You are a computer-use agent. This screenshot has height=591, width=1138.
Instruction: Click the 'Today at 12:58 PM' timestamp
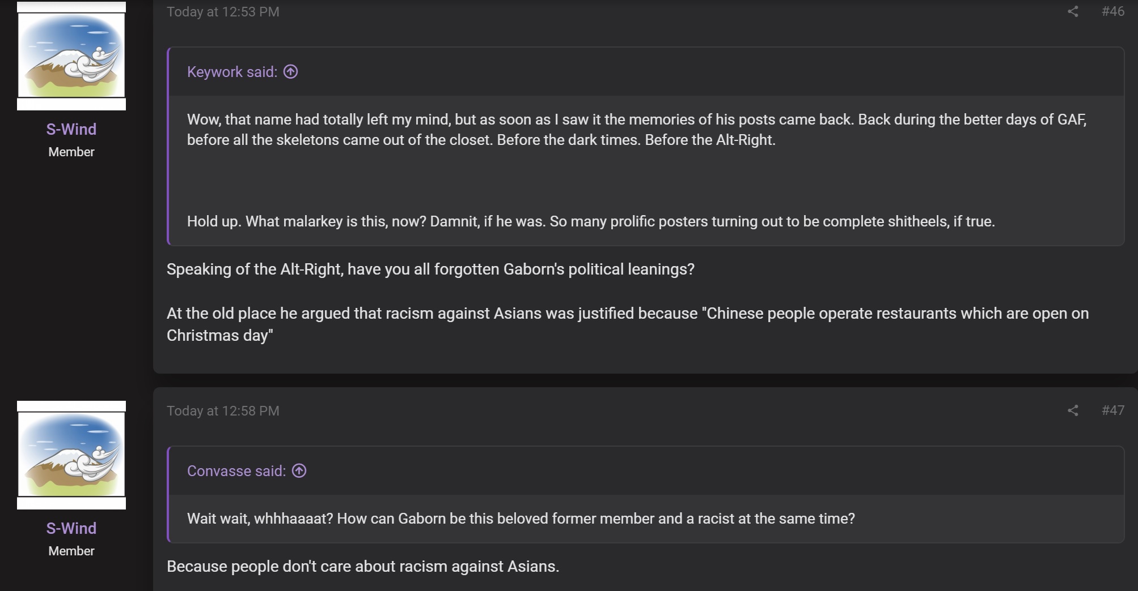coord(223,411)
